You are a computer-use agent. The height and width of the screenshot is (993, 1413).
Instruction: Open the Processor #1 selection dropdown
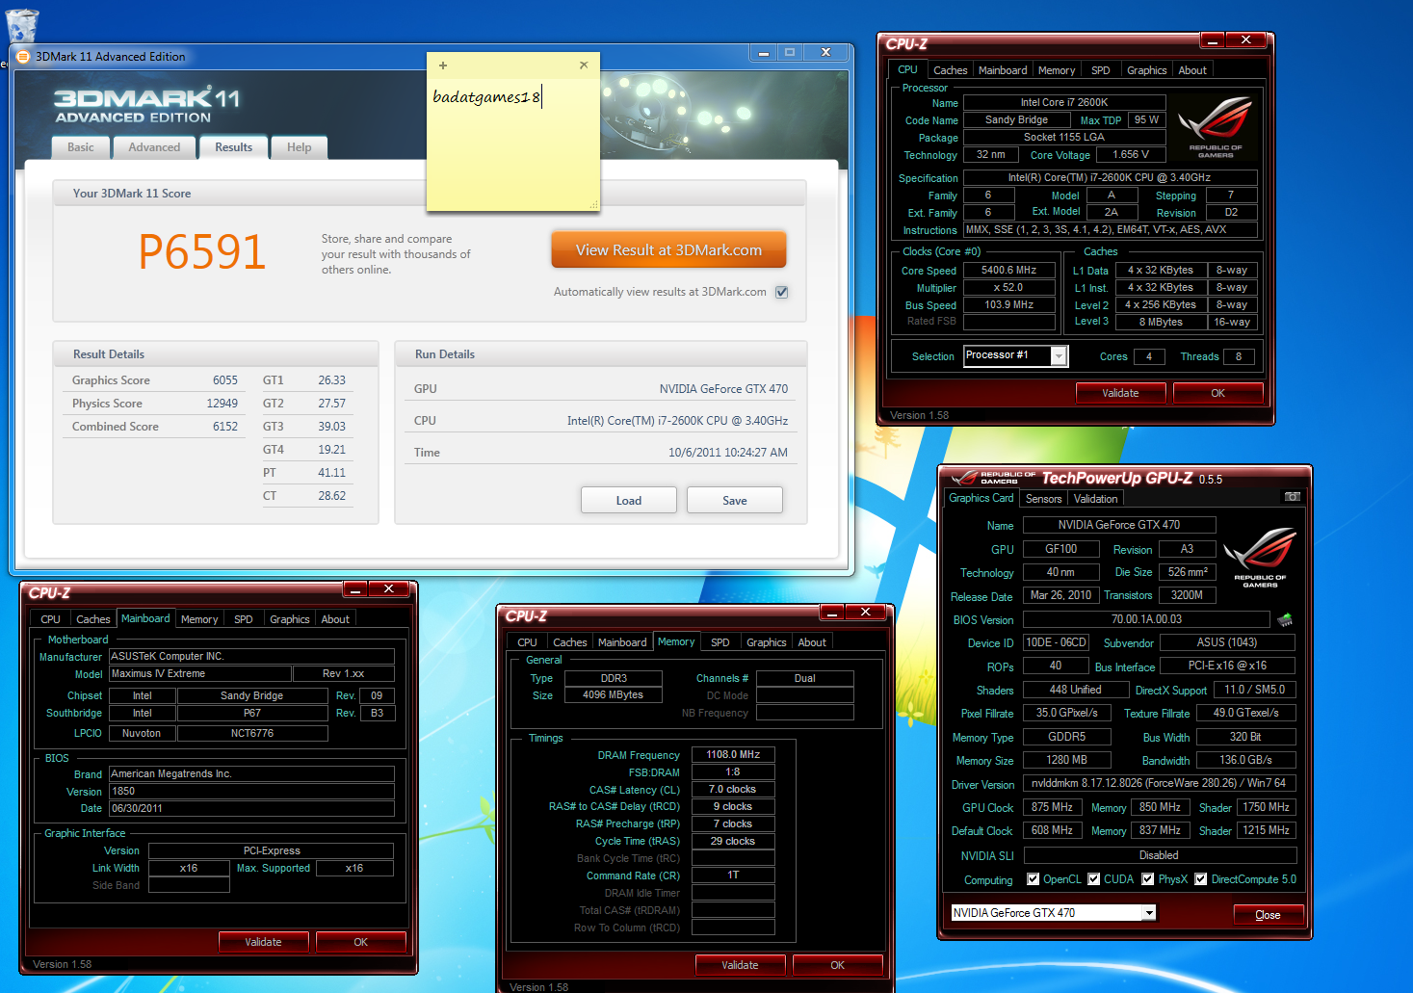click(1059, 356)
